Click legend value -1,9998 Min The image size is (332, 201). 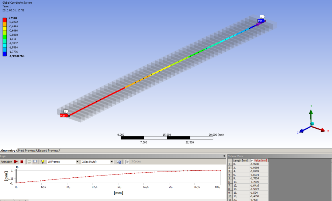[17, 56]
